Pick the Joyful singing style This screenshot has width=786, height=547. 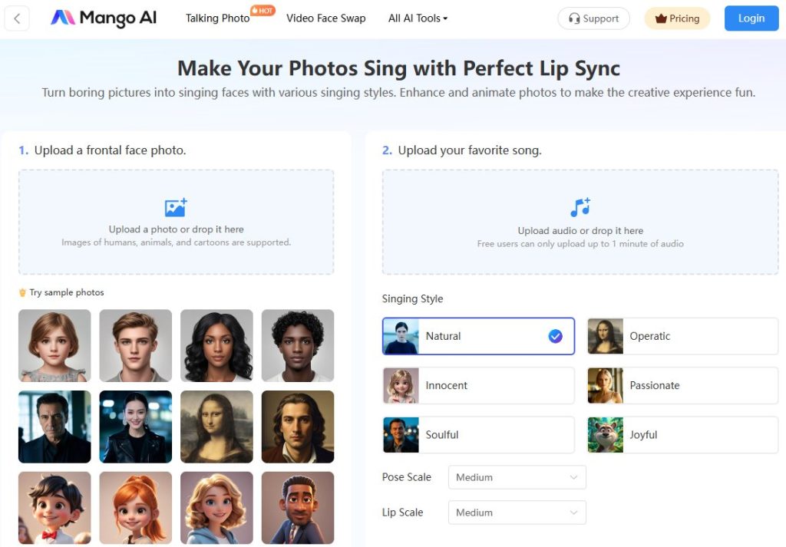coord(682,434)
